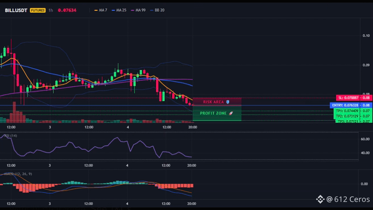Select the 1h timeframe label
This screenshot has width=373, height=210.
[50, 10]
